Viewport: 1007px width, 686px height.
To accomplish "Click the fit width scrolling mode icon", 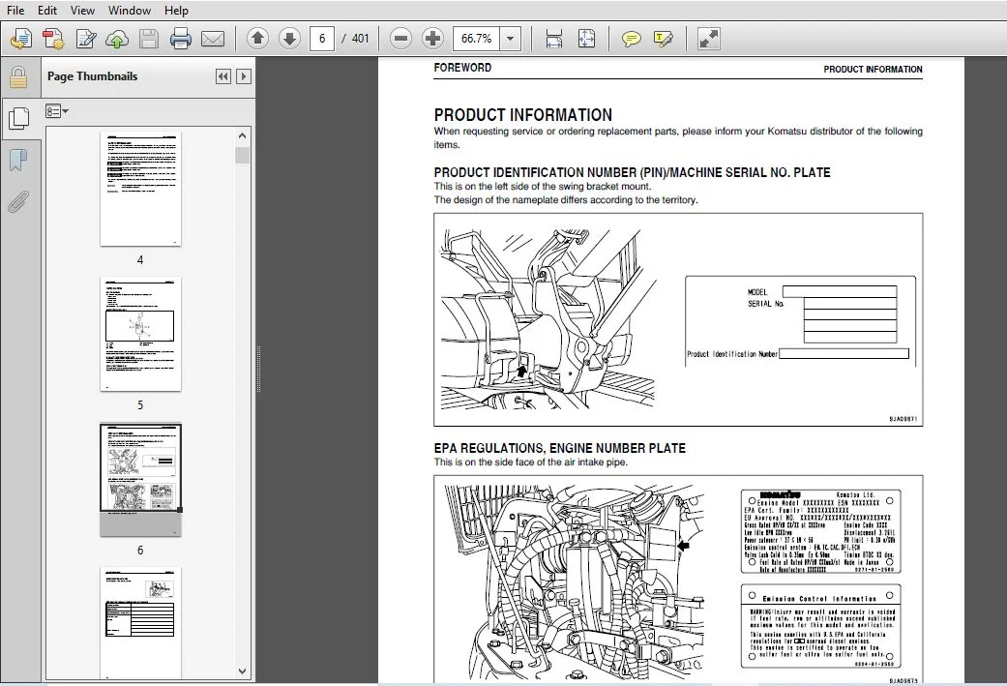I will [x=553, y=39].
